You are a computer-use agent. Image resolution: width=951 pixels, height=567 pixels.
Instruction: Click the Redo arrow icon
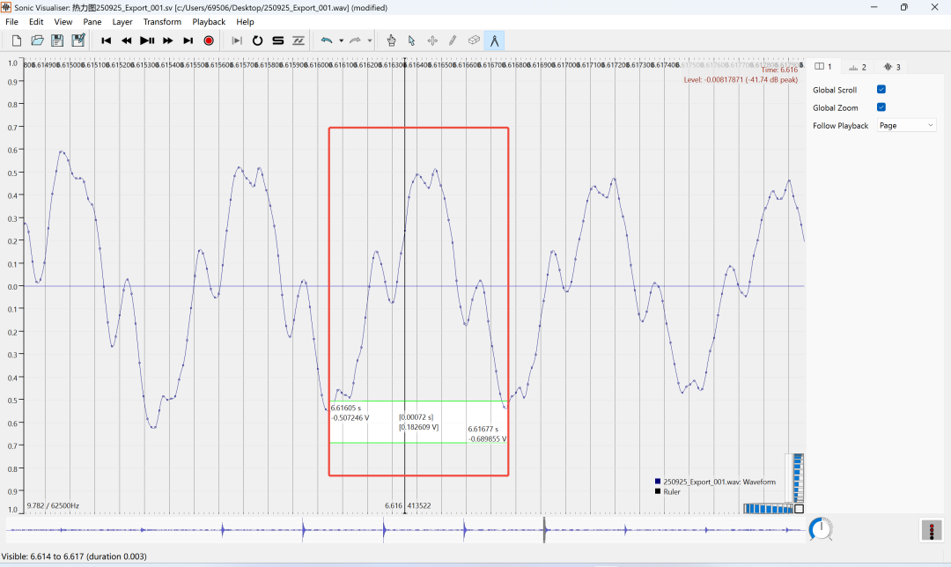tap(356, 40)
